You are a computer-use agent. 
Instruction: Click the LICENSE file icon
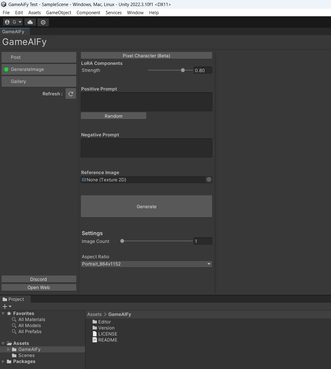(x=95, y=334)
